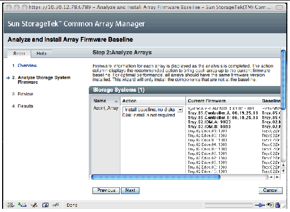This screenshot has width=290, height=212.
Task: Click 'Disk install is not required' text
Action: [149, 115]
